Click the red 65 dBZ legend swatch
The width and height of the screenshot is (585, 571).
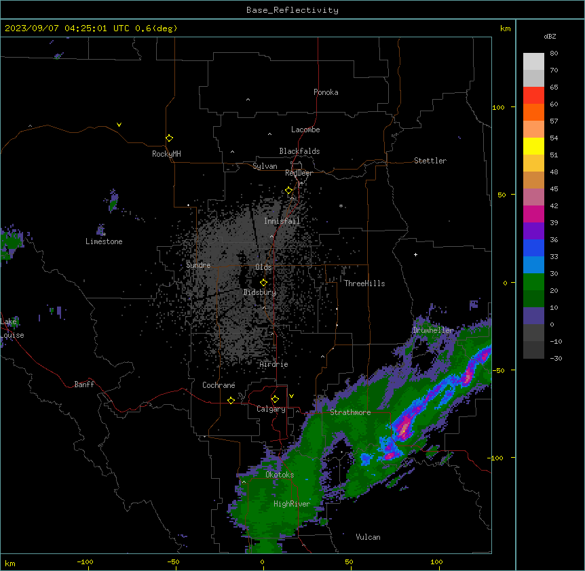(x=533, y=95)
